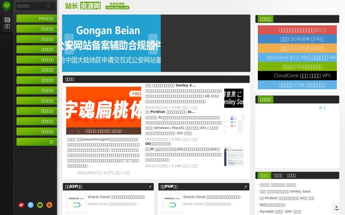The width and height of the screenshot is (345, 215).
Task: Click the black Smiley Sans thumbnail
Action: click(x=234, y=98)
